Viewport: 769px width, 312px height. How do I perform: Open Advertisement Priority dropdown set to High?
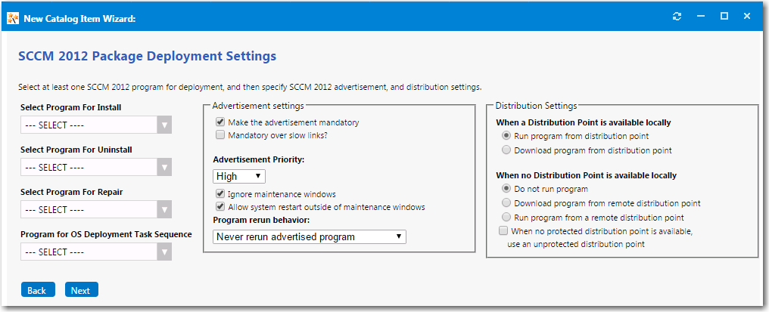238,176
